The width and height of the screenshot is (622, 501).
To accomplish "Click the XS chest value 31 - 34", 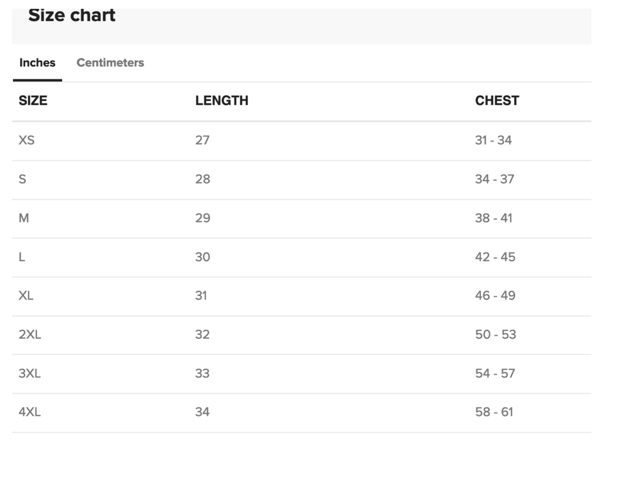I will click(493, 140).
